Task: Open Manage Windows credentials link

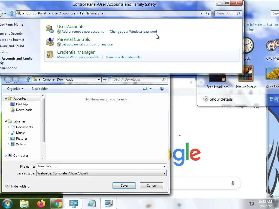Action: point(78,57)
